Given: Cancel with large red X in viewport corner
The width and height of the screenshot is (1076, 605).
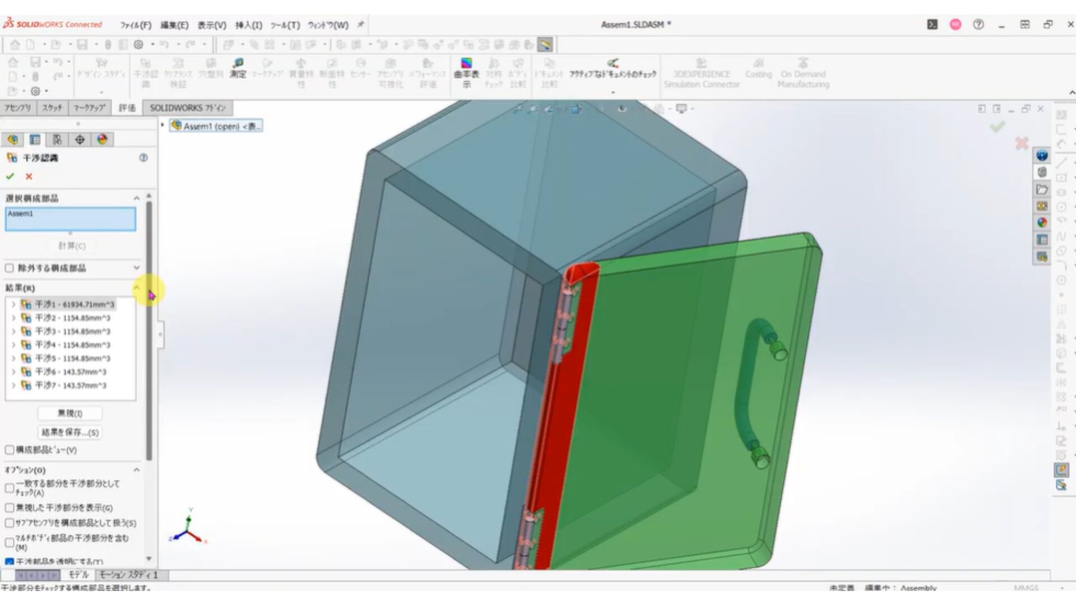Looking at the screenshot, I should click(1022, 143).
